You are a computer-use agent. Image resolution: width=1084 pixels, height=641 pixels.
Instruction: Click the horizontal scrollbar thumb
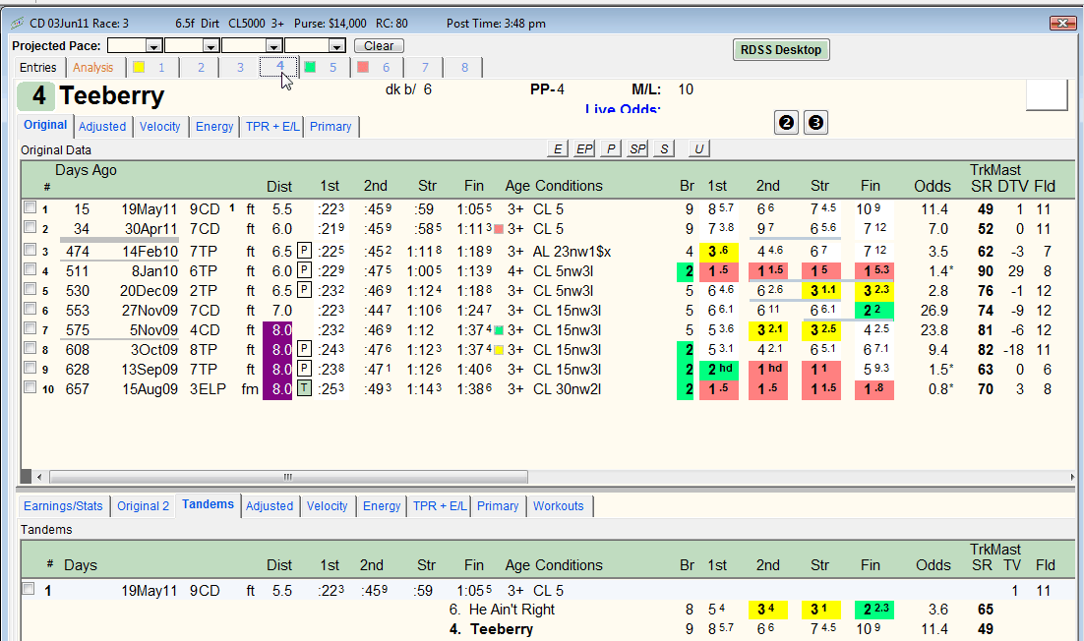(x=288, y=477)
